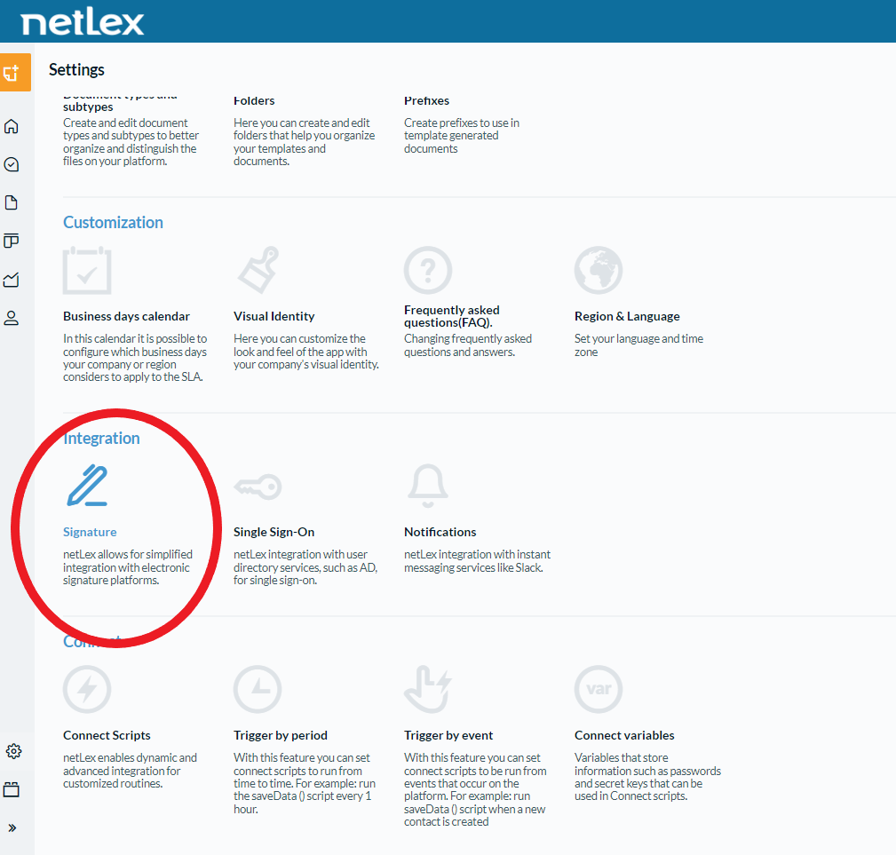Open the Home sidebar icon

12,126
